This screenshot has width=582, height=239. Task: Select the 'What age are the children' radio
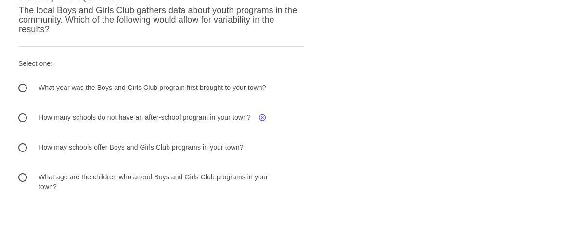(x=23, y=177)
